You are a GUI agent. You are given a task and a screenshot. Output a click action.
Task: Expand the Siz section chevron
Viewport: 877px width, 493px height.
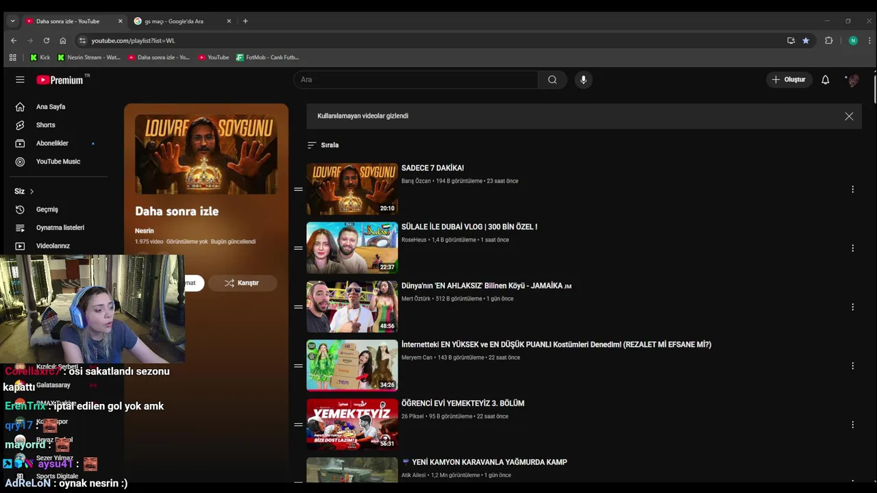click(32, 192)
